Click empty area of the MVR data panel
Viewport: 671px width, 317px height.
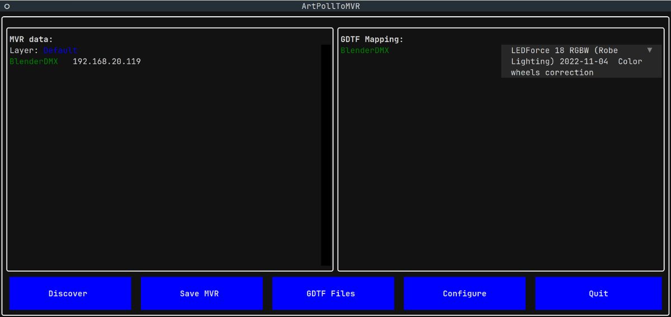(162, 168)
